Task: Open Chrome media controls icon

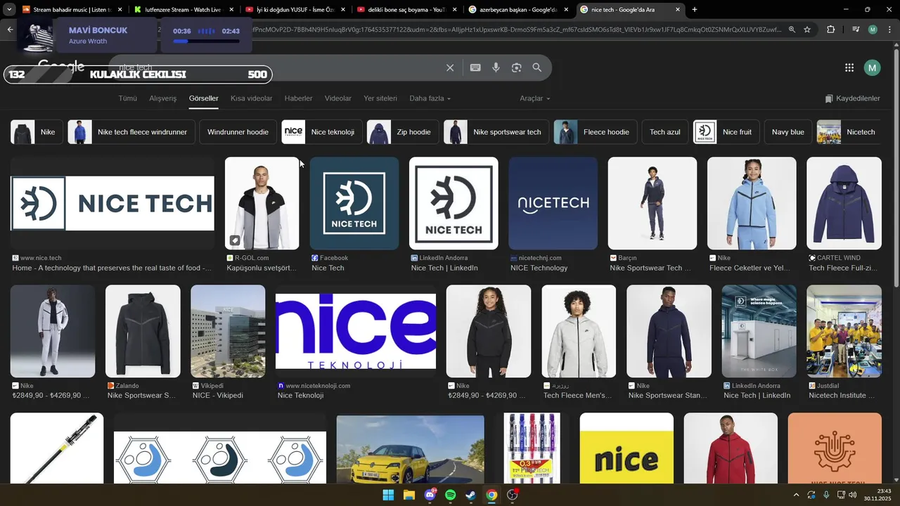Action: pyautogui.click(x=856, y=30)
